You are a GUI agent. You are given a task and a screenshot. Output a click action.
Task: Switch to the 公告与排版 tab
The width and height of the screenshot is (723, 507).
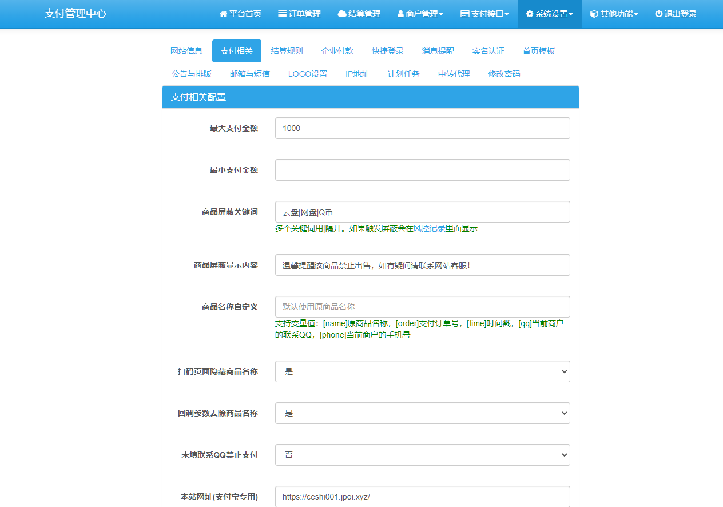[x=192, y=74]
